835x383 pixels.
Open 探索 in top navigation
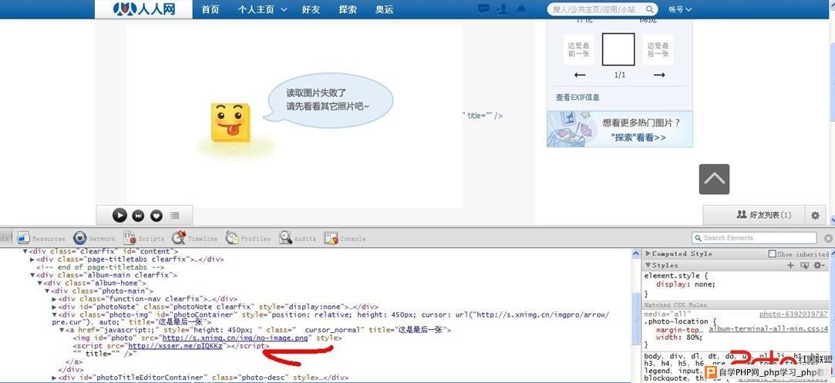tap(347, 9)
